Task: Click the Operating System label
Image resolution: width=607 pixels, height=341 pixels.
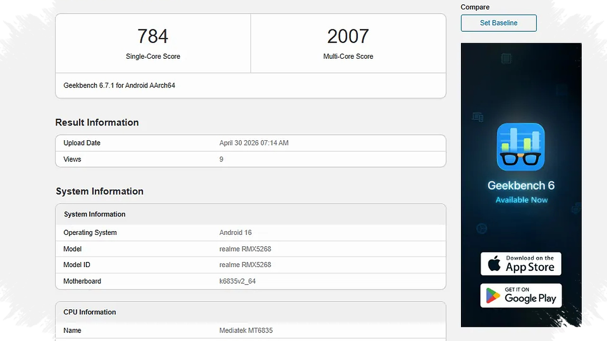Action: coord(90,233)
